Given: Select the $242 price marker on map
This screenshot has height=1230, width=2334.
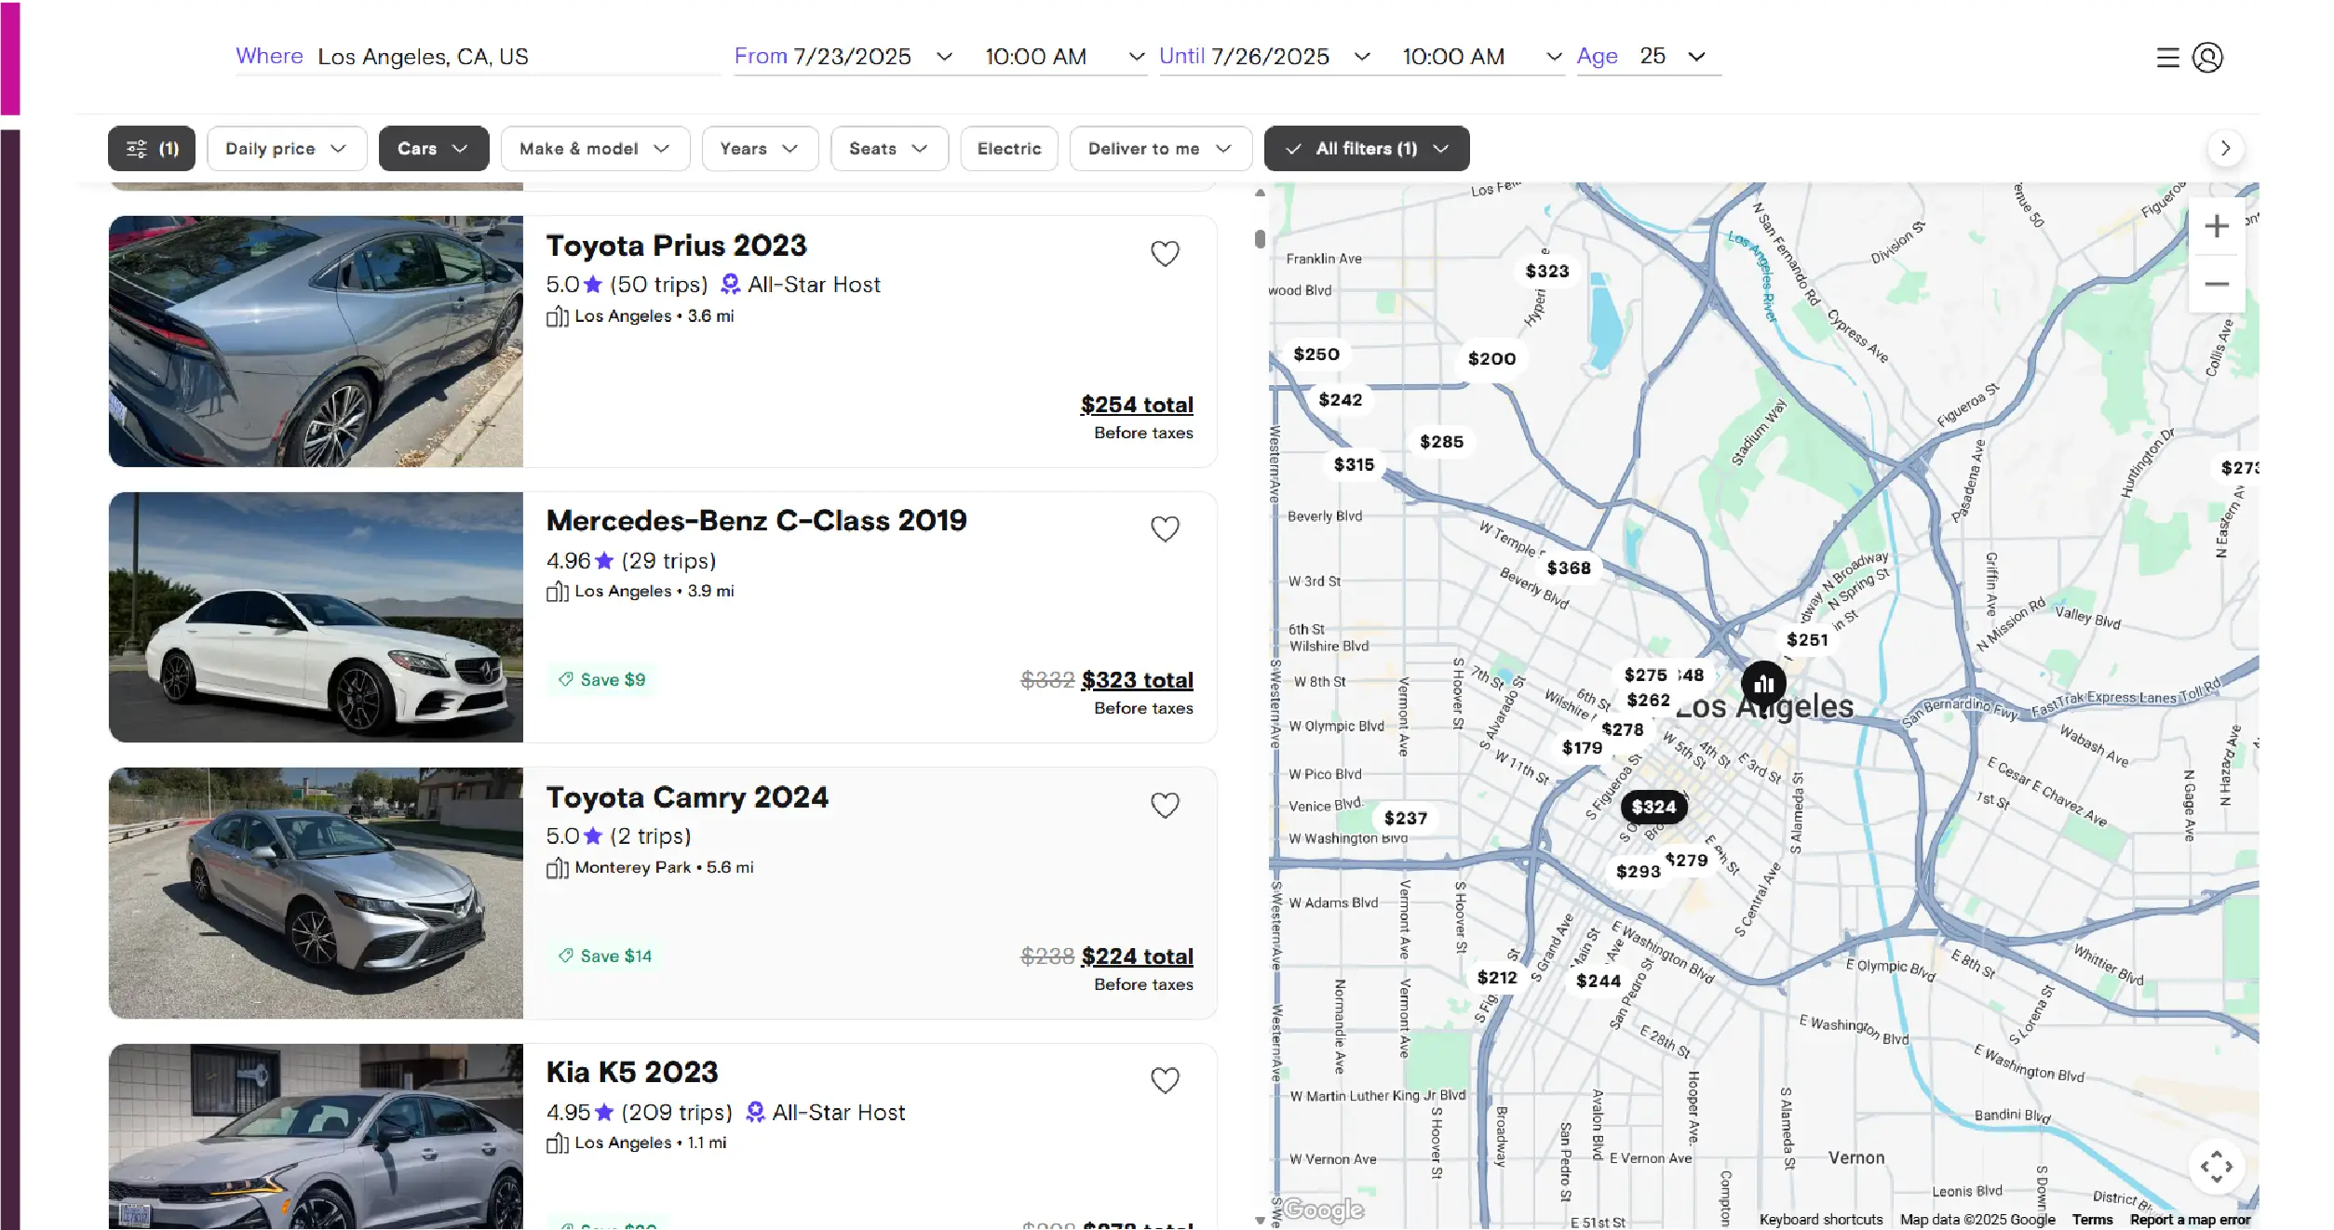Looking at the screenshot, I should pyautogui.click(x=1341, y=399).
